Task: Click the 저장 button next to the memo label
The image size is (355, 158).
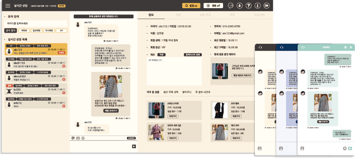Action: 161,55
